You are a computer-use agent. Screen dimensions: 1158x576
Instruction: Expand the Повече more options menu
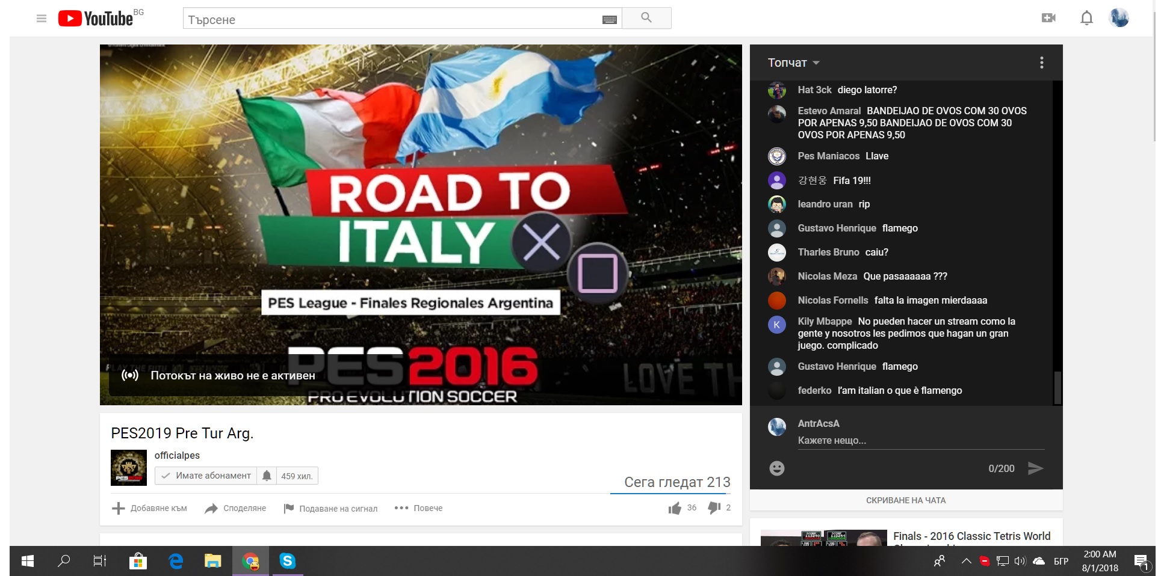coord(418,508)
